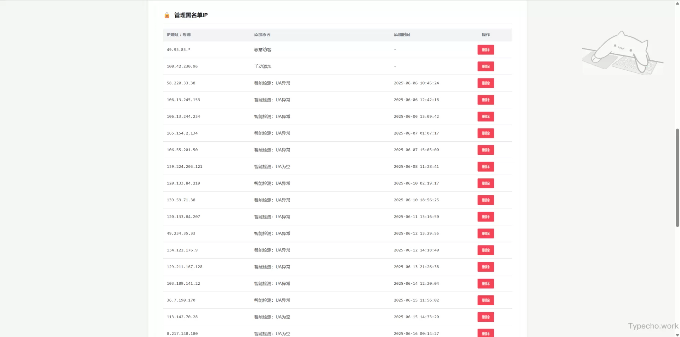Remove IP 58.220.33.38 from blacklist
The height and width of the screenshot is (337, 680).
pos(485,83)
